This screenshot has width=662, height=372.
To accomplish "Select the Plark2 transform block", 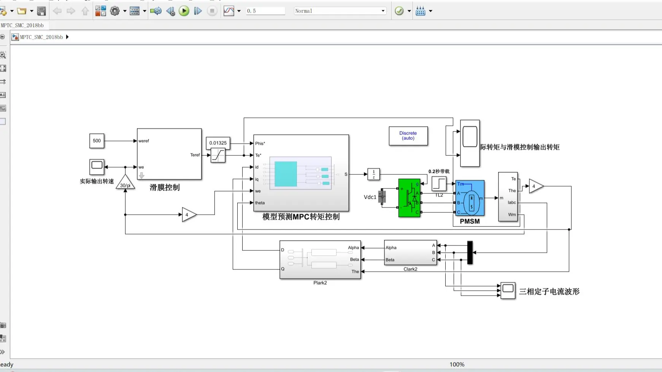I will pyautogui.click(x=320, y=260).
